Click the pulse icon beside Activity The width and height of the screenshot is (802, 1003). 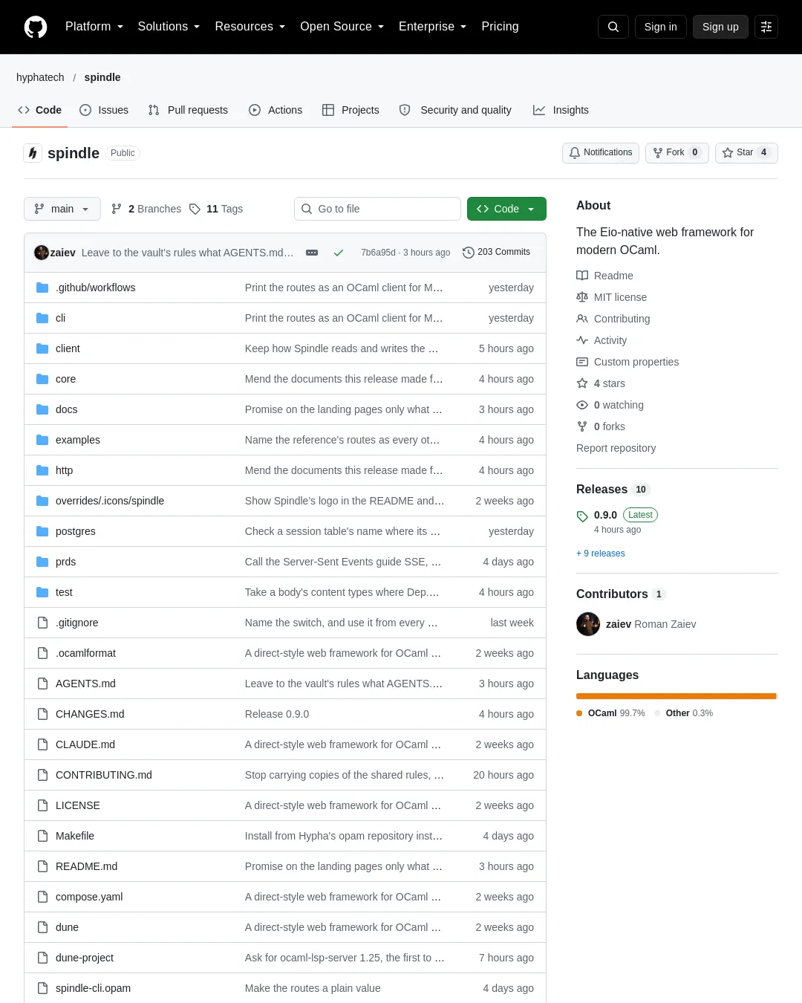tap(582, 340)
